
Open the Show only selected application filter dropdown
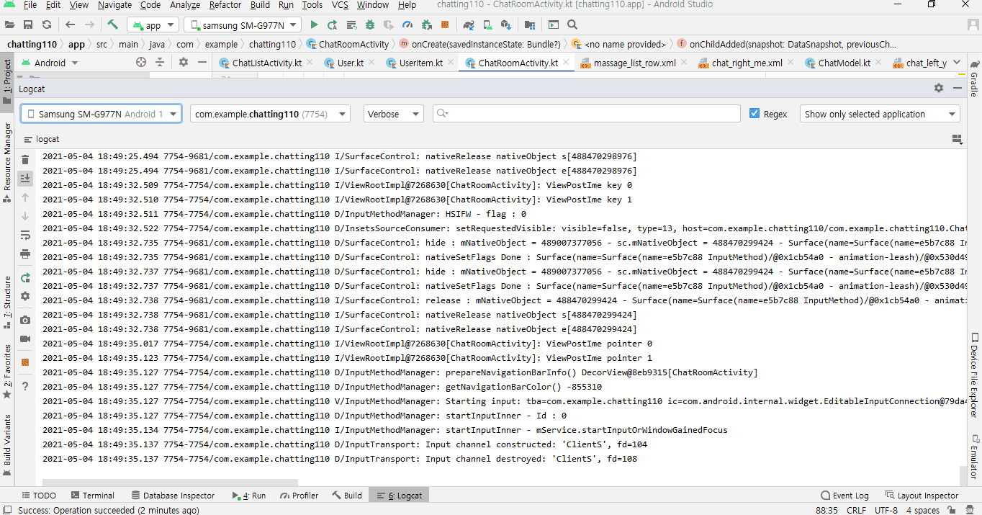pyautogui.click(x=880, y=114)
